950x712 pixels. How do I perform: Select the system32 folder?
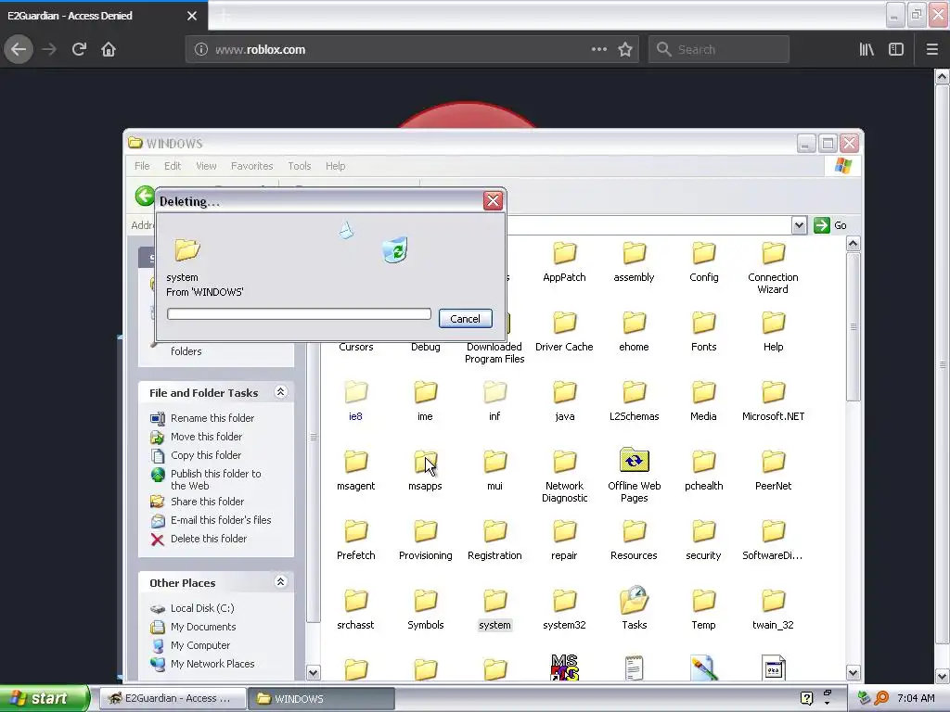[564, 610]
